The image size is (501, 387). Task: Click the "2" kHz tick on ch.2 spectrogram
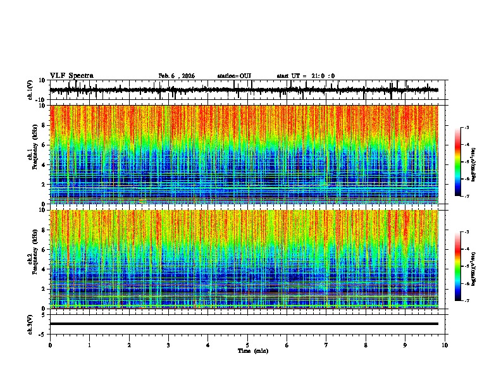(x=44, y=289)
